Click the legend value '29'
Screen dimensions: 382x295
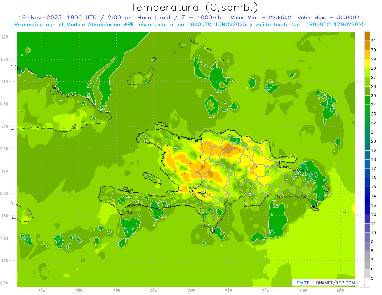pos(373,59)
